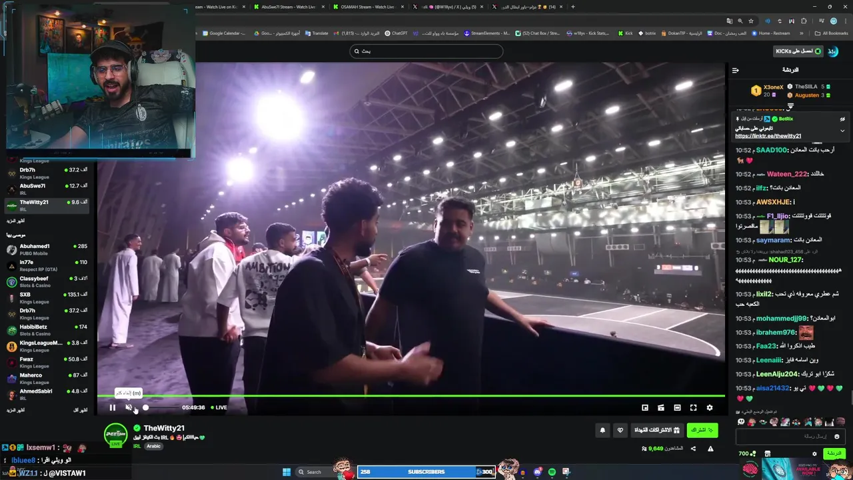The width and height of the screenshot is (853, 480).
Task: Collapse the chat panel icon
Action: pos(735,70)
